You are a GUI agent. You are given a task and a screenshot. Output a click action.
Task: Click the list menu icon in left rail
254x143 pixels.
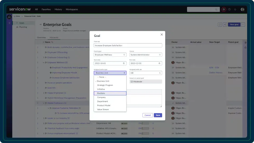click(10, 23)
